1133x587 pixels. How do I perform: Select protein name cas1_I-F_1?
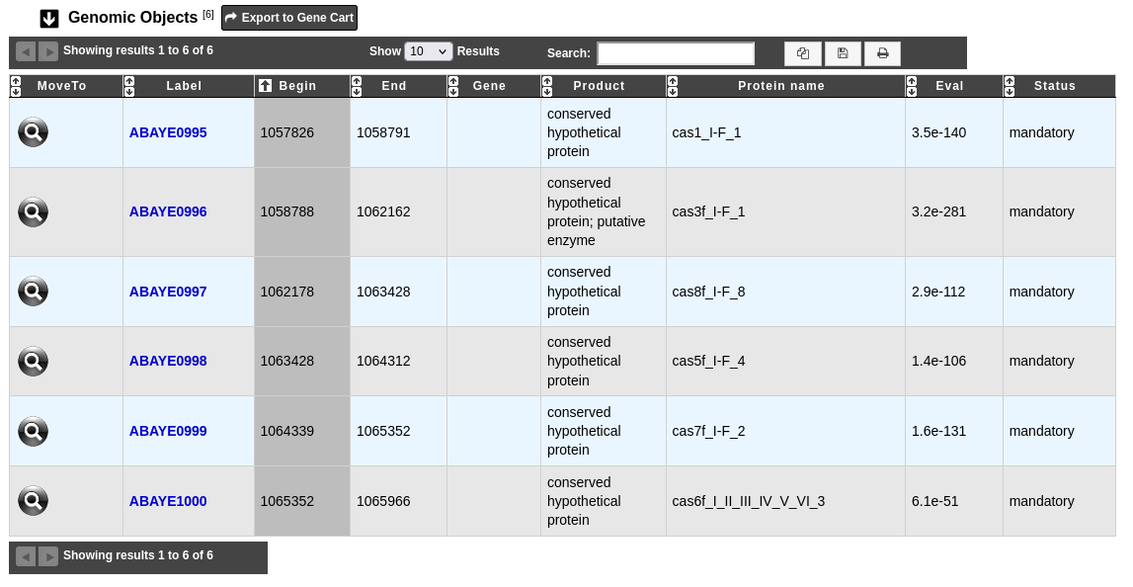(706, 133)
